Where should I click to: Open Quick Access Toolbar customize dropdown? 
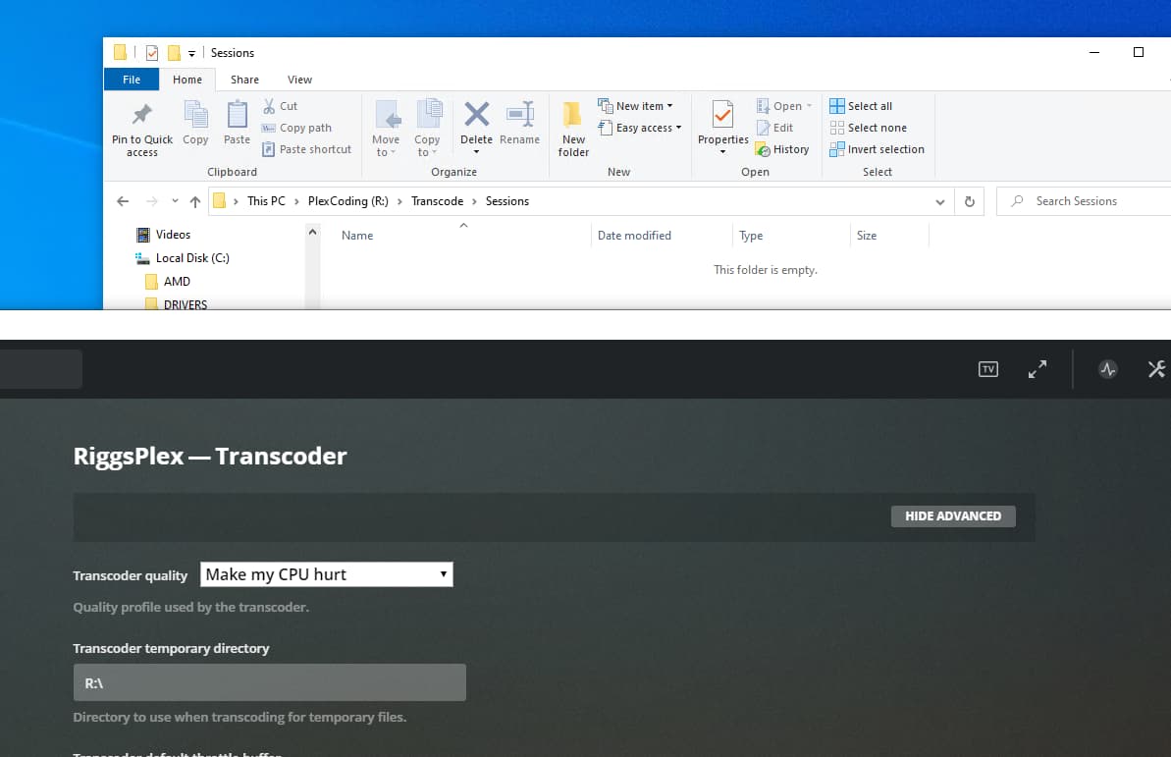point(192,53)
